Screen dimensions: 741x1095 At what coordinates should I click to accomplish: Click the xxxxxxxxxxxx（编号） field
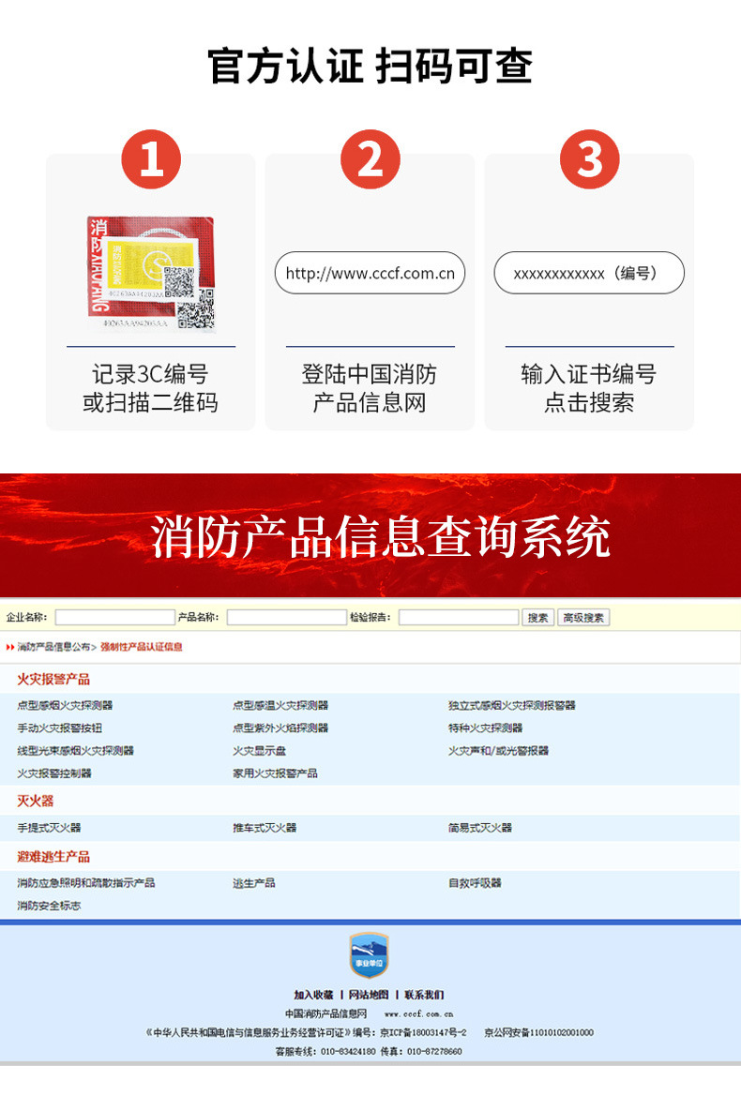[589, 273]
